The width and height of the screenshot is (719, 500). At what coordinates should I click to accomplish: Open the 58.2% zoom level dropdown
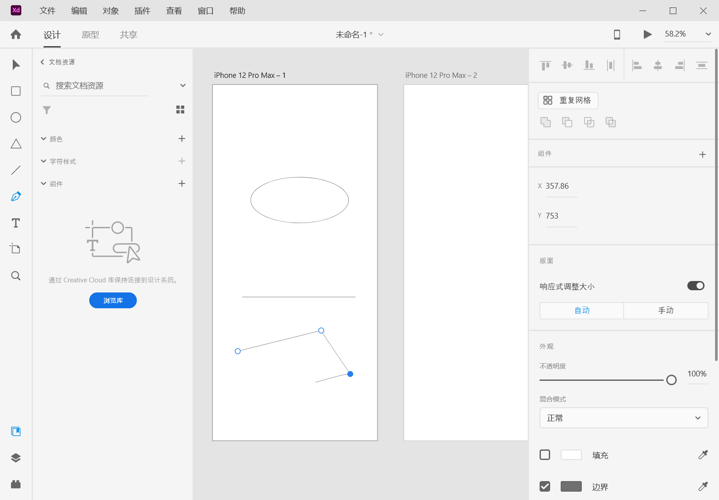point(708,34)
